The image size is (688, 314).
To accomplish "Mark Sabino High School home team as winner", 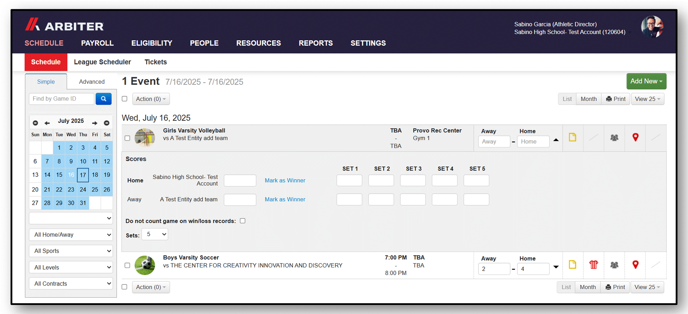I will [x=285, y=180].
